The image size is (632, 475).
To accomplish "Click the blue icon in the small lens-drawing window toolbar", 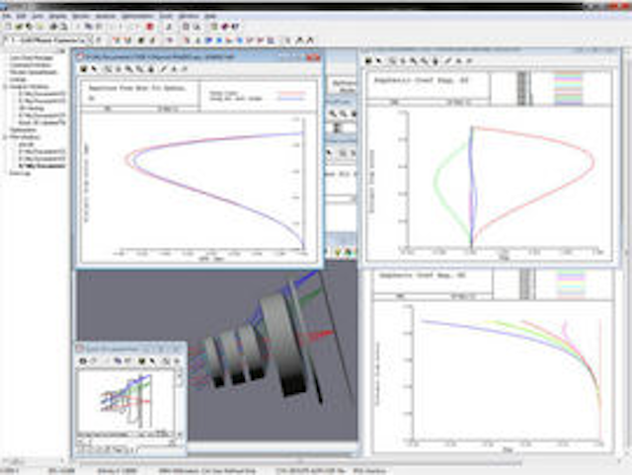I will point(118,361).
